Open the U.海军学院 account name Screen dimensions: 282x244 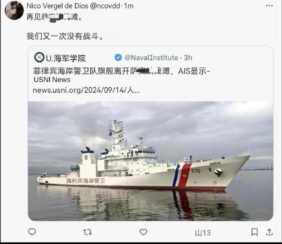pos(66,58)
